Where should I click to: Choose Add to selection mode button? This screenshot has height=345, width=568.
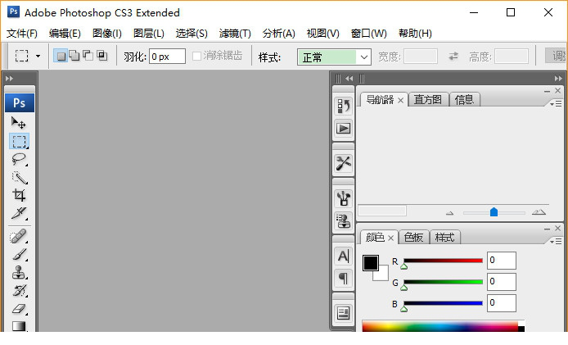[74, 56]
